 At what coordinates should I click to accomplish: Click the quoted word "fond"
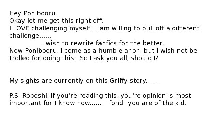click(116, 103)
